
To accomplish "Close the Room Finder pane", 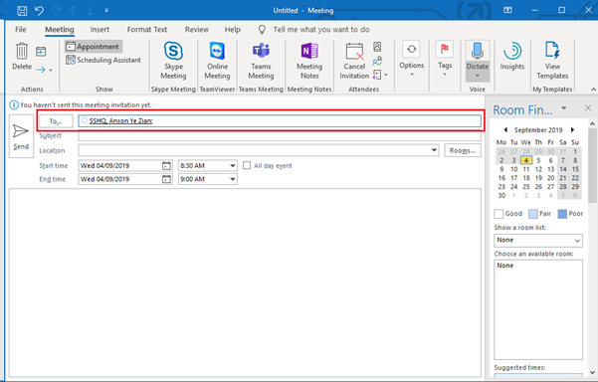I will tap(588, 108).
